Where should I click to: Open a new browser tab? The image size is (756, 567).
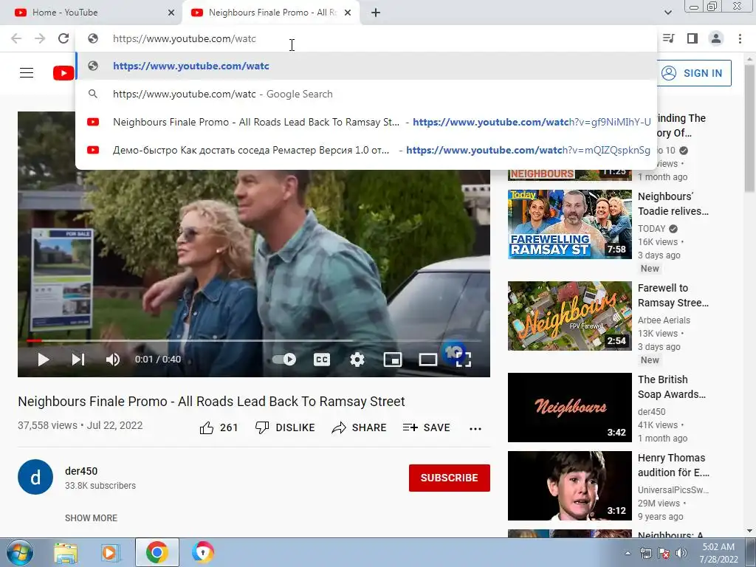pos(376,13)
